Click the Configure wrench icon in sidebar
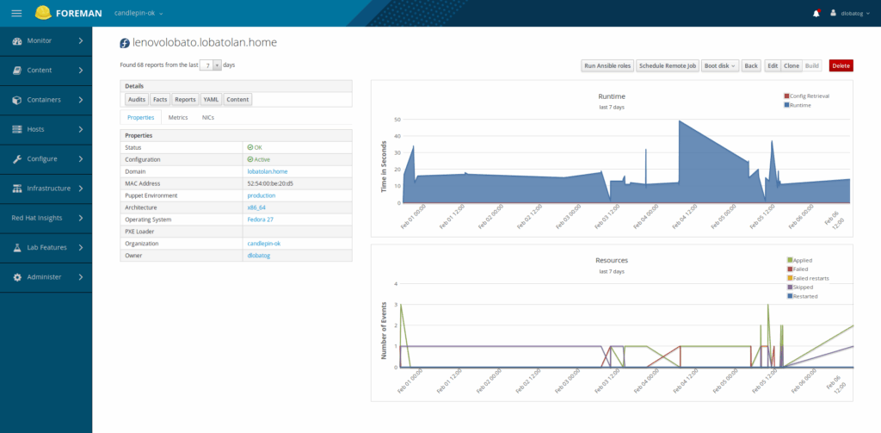Image resolution: width=881 pixels, height=433 pixels. point(17,159)
